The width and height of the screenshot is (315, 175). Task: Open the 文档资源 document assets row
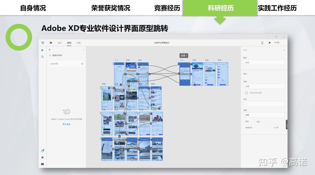[66, 64]
